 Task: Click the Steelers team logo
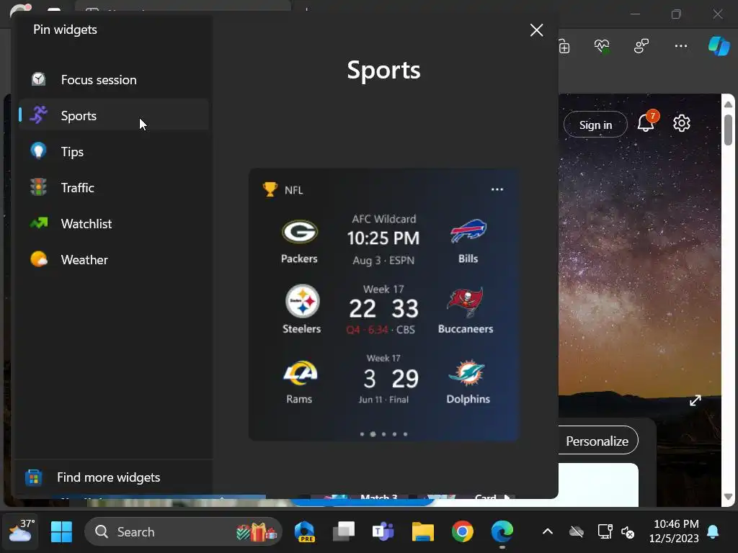click(x=302, y=302)
